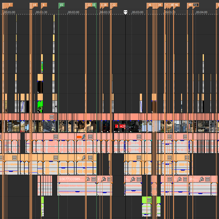Viewport: 219px width, 219px height.
Task: Open event FX on the "Inc..." audio clip
Action: click(201, 179)
